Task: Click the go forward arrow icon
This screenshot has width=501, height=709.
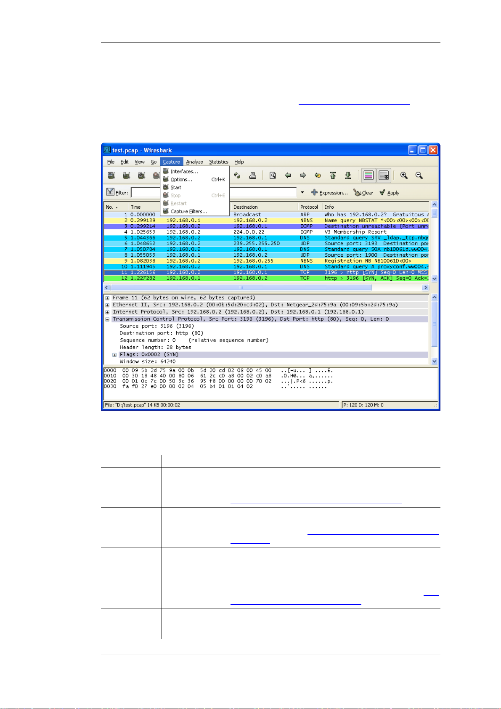Action: pos(303,175)
